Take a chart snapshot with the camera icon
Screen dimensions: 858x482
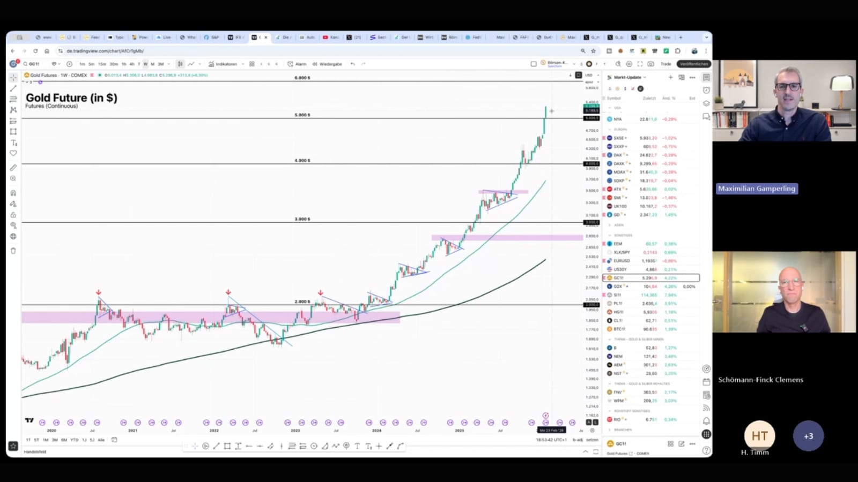pyautogui.click(x=650, y=64)
